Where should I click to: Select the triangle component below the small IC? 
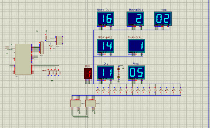(x=51, y=46)
